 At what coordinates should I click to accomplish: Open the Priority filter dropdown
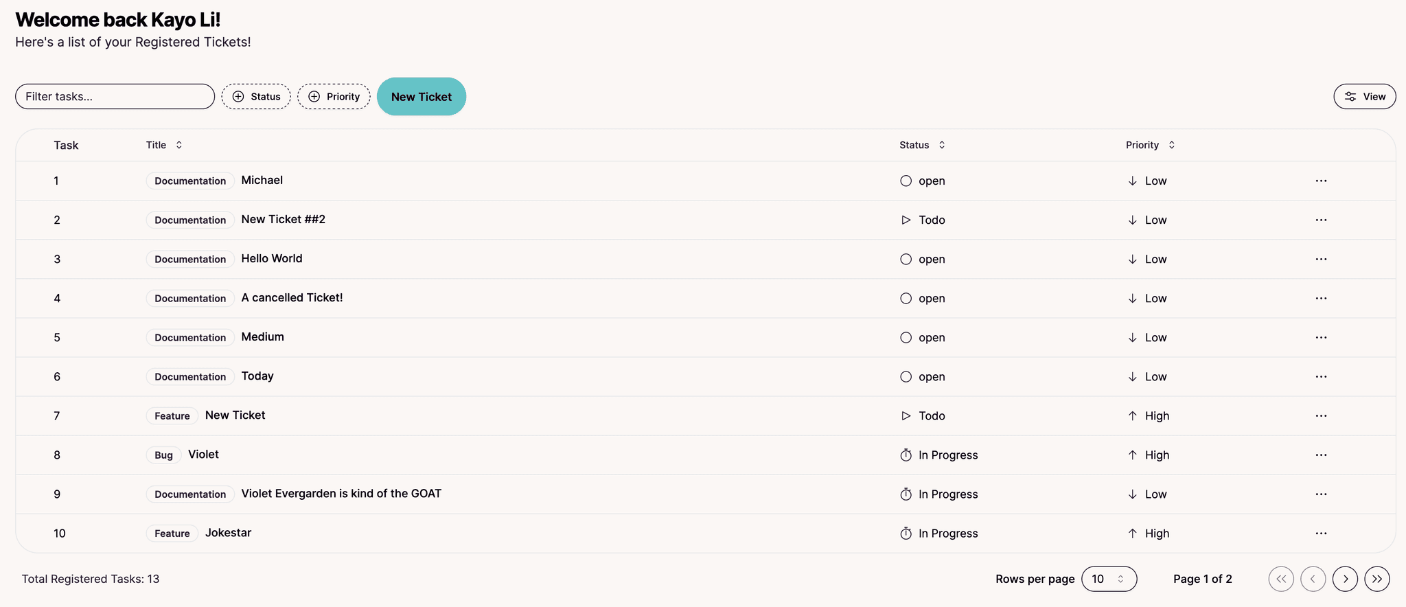click(334, 97)
